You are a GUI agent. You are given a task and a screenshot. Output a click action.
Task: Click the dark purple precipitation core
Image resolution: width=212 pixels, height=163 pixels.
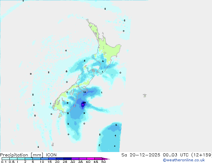click(x=83, y=105)
